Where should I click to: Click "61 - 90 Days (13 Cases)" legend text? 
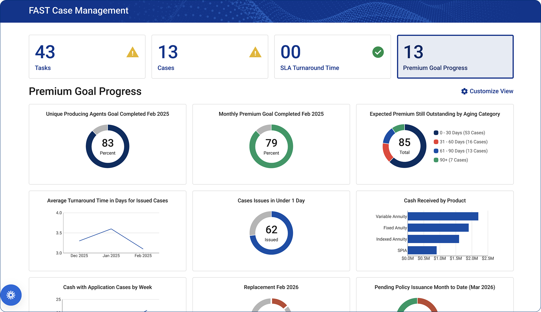point(464,151)
